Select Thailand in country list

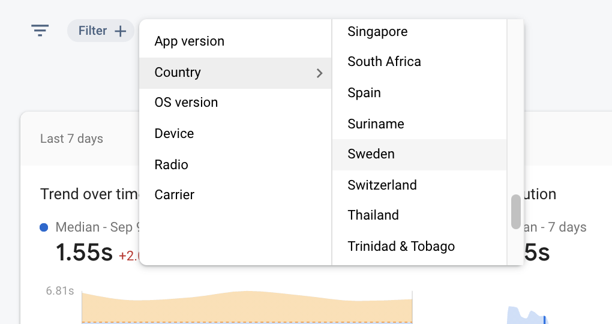tap(419, 215)
